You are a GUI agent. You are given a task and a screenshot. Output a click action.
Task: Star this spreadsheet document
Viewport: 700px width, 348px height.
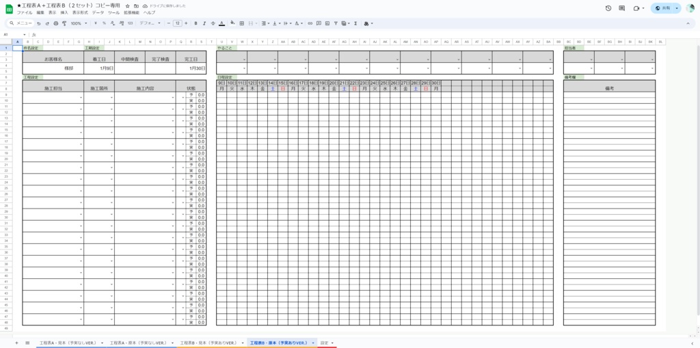coord(128,5)
